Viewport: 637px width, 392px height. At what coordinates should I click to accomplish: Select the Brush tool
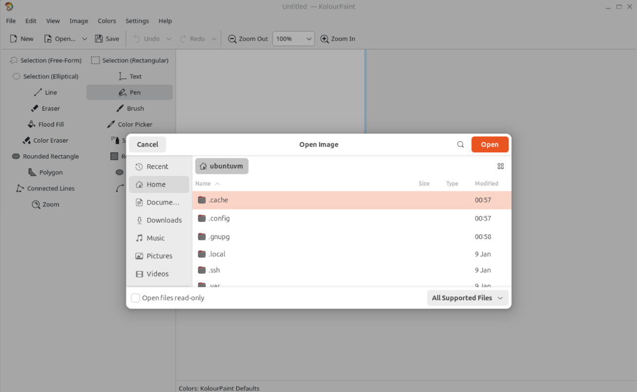[130, 109]
